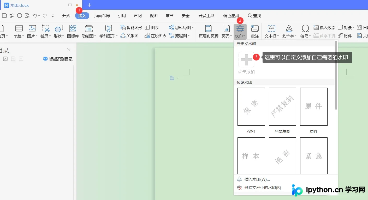Open the 引用 tab
The height and width of the screenshot is (200, 368).
[x=122, y=16]
